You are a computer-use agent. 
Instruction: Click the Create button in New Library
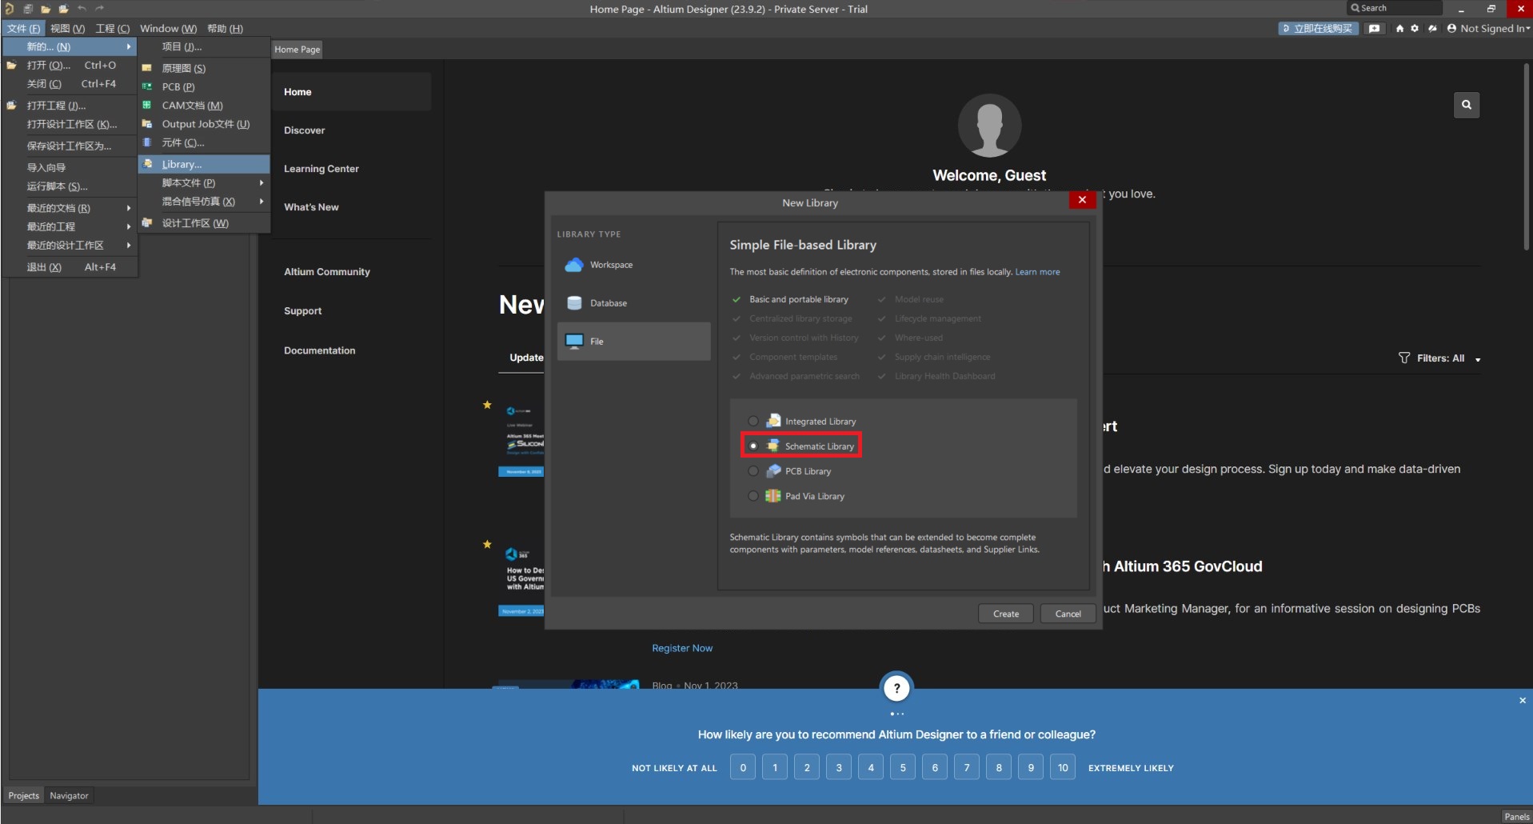(1005, 614)
